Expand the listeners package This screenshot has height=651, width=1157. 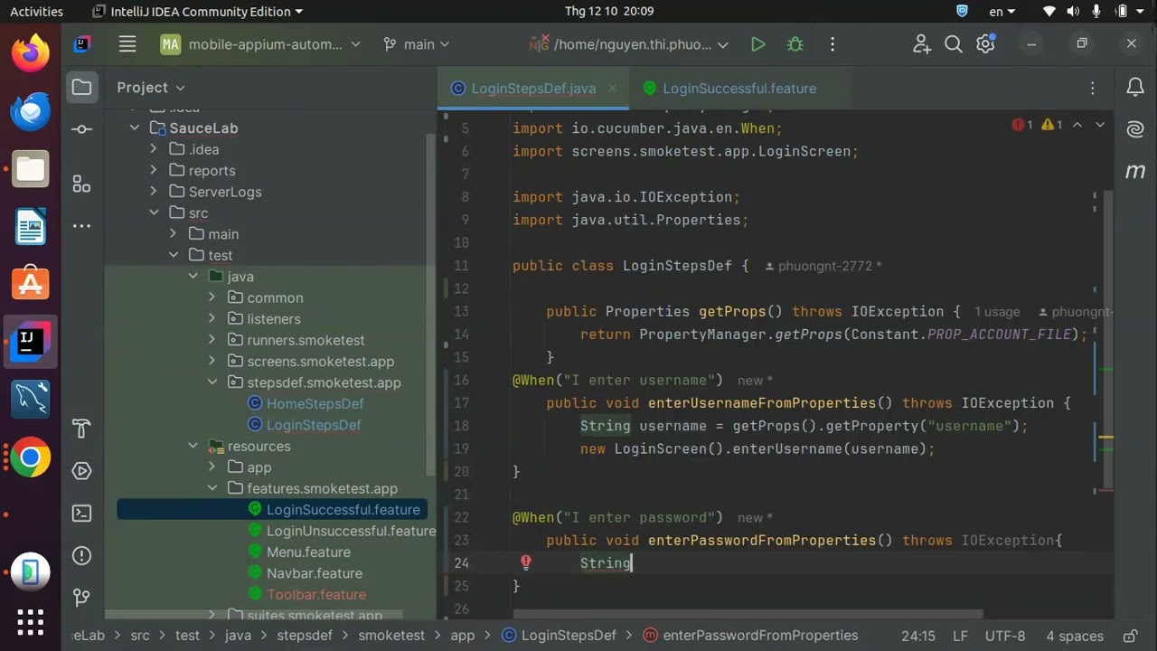point(212,318)
